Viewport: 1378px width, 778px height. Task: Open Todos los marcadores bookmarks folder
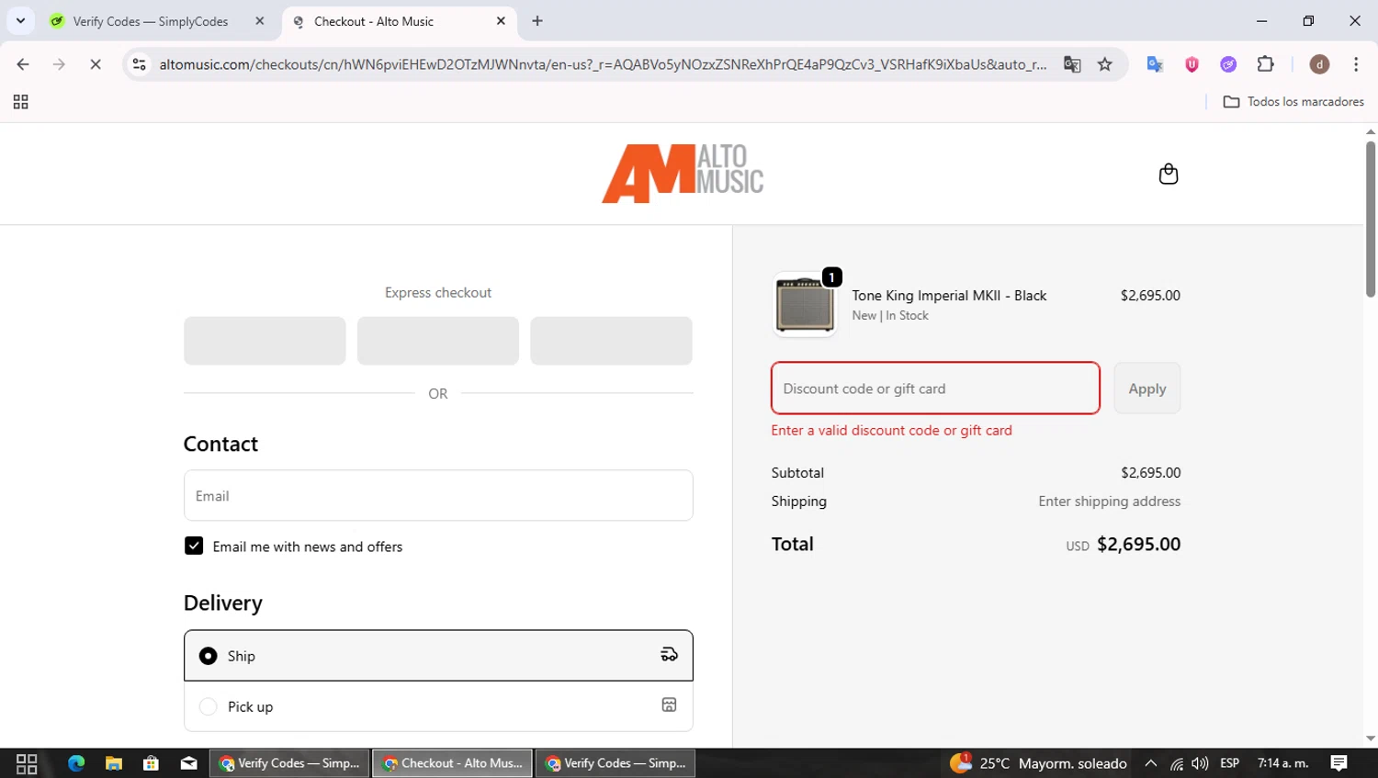[1293, 102]
